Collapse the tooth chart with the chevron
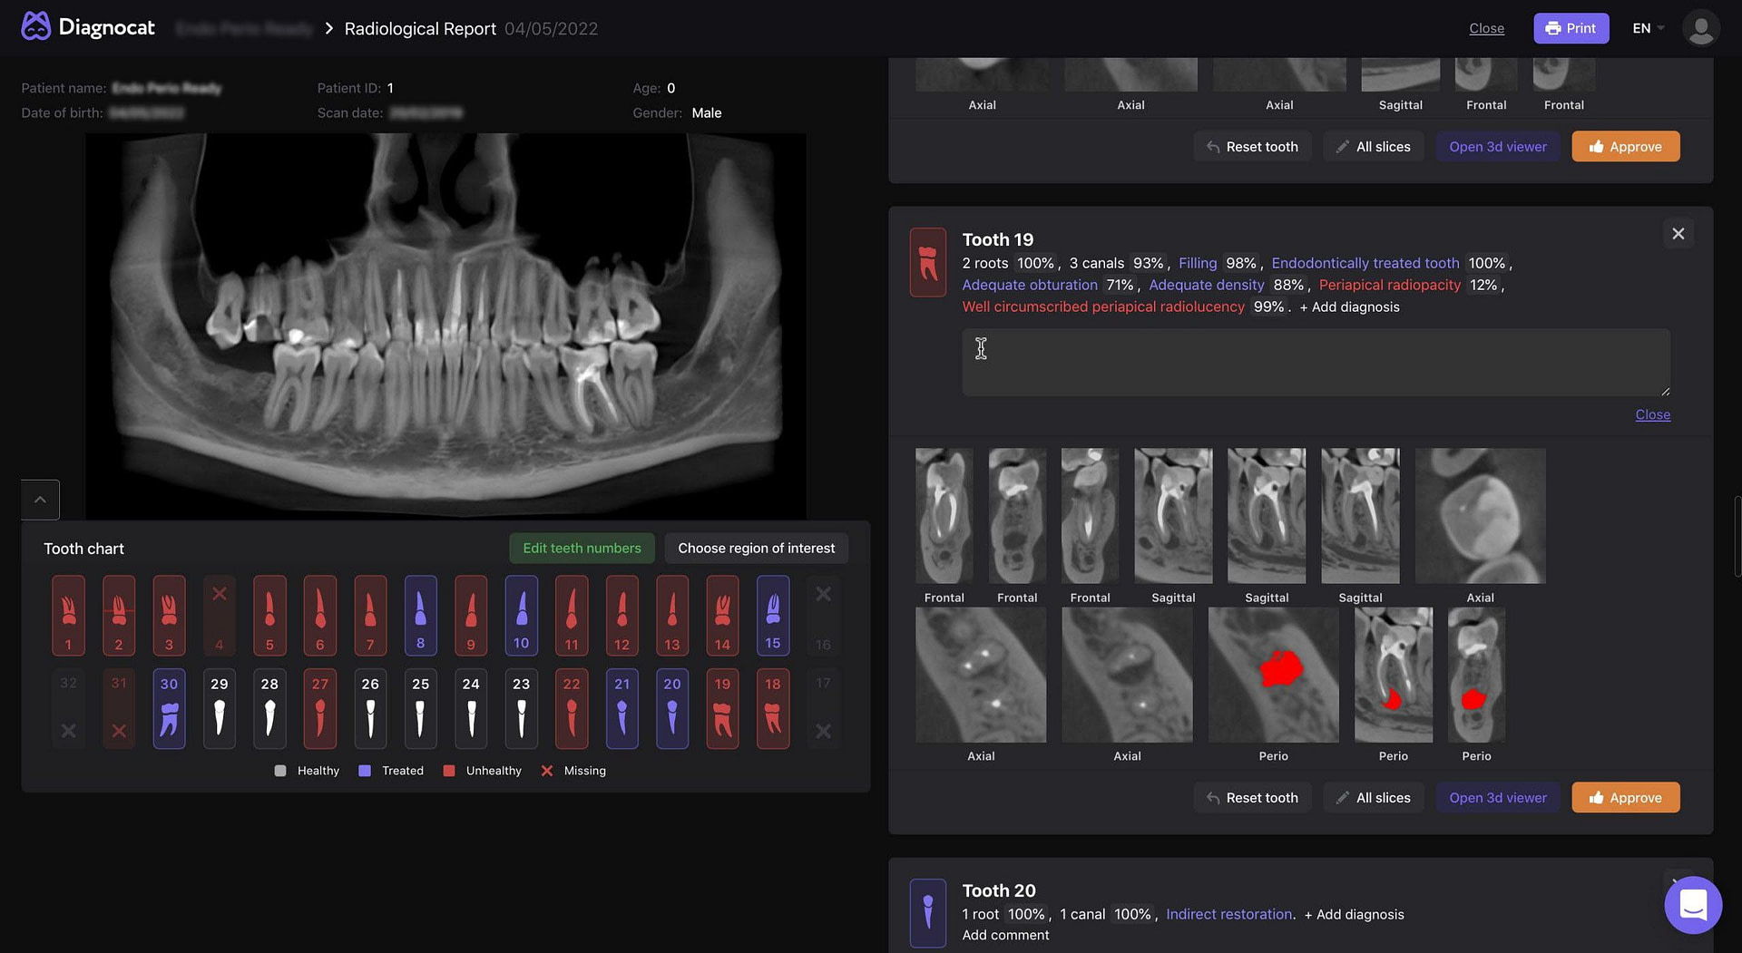The image size is (1742, 953). [x=40, y=499]
